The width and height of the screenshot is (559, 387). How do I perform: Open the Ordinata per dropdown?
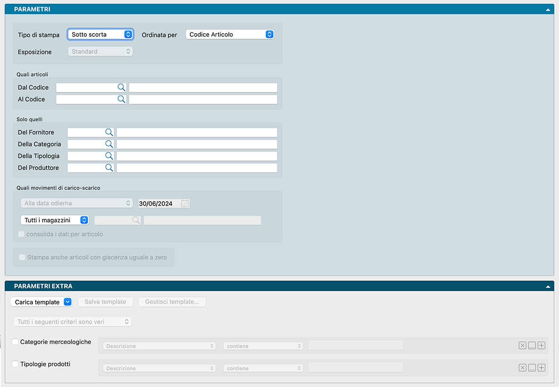coord(230,34)
